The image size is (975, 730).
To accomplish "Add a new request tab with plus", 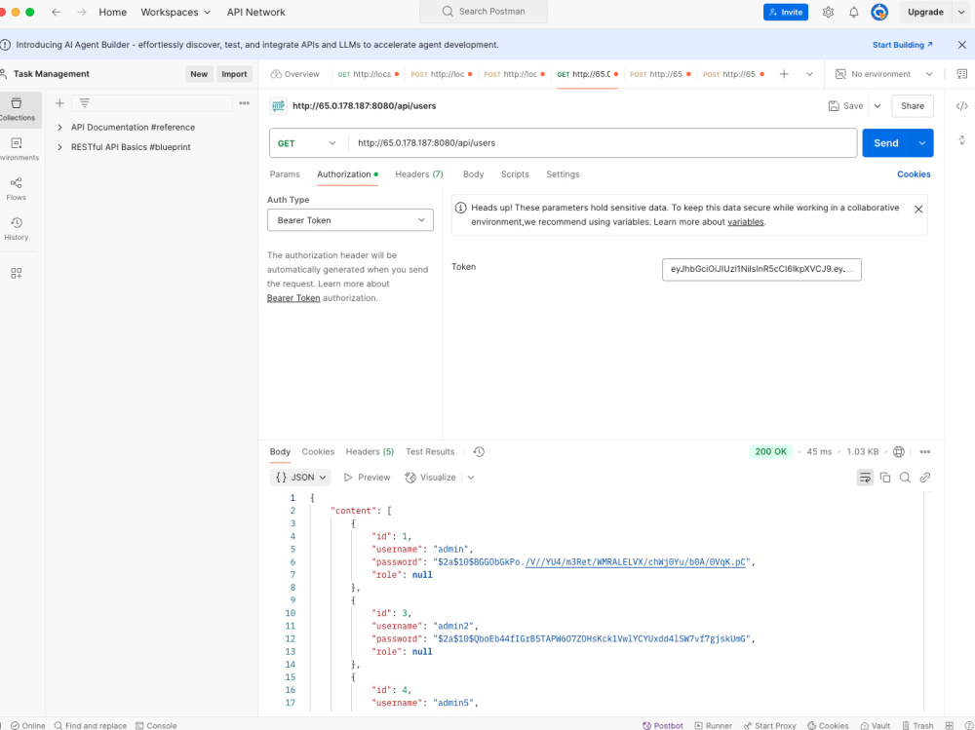I will tap(784, 74).
